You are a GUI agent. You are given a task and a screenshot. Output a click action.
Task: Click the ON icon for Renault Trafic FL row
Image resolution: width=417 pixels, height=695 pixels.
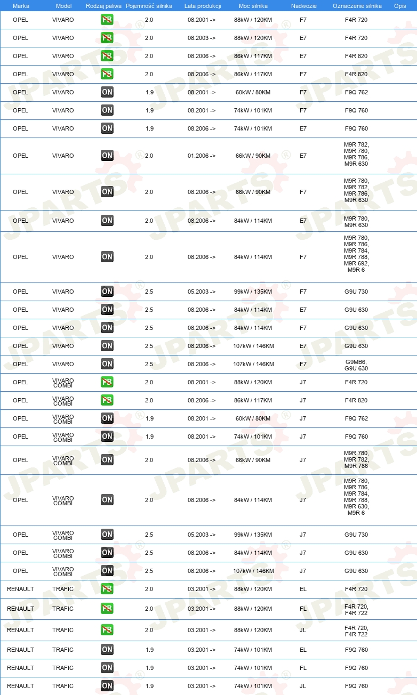(x=107, y=668)
